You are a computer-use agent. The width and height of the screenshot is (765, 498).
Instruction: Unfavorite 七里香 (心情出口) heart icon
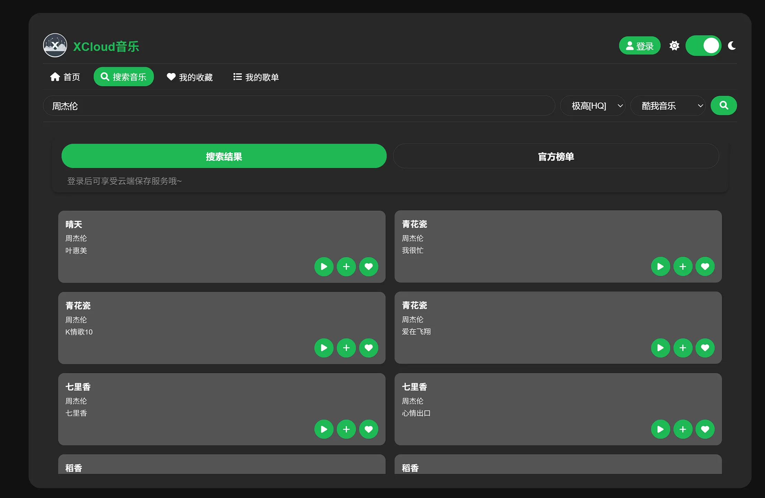click(x=705, y=429)
